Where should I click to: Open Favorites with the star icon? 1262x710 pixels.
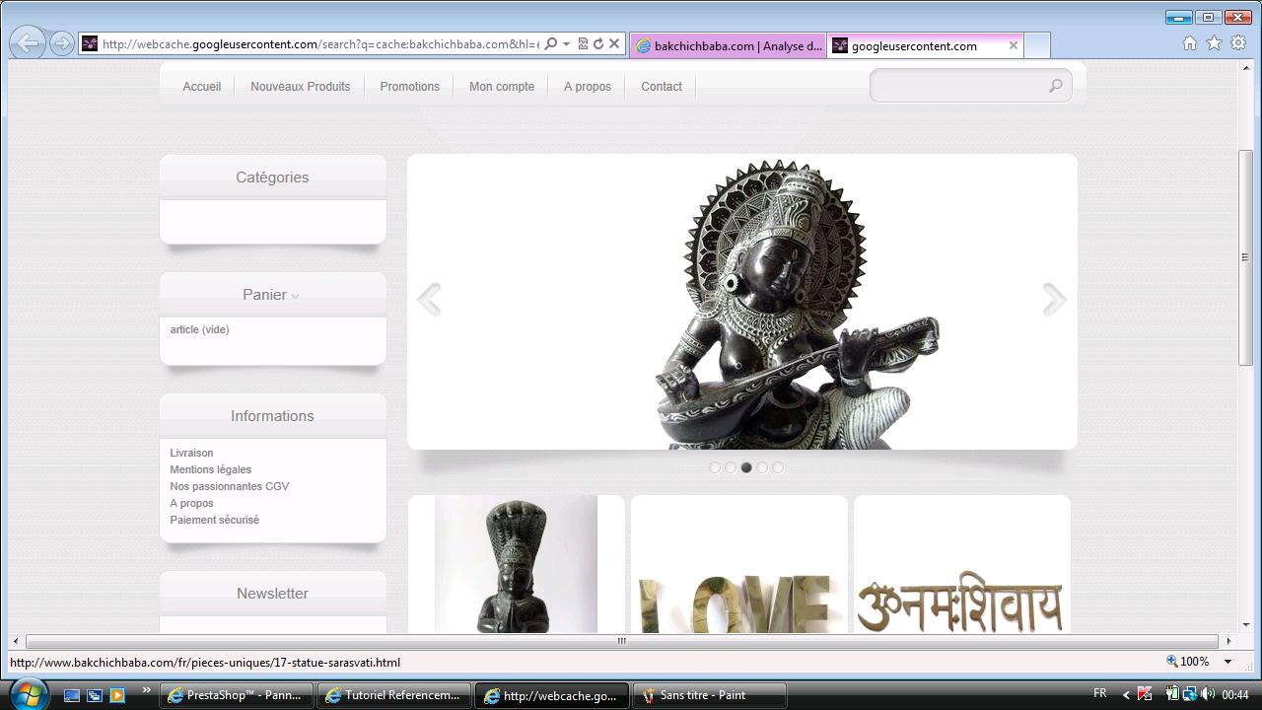point(1214,43)
